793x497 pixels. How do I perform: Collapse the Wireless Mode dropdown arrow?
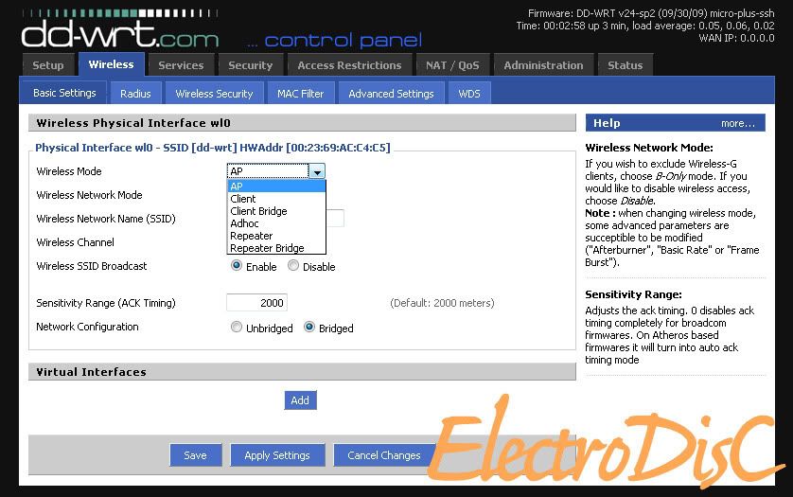[317, 171]
